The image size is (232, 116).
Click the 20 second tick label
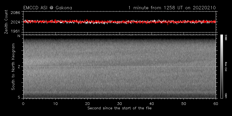87,104
